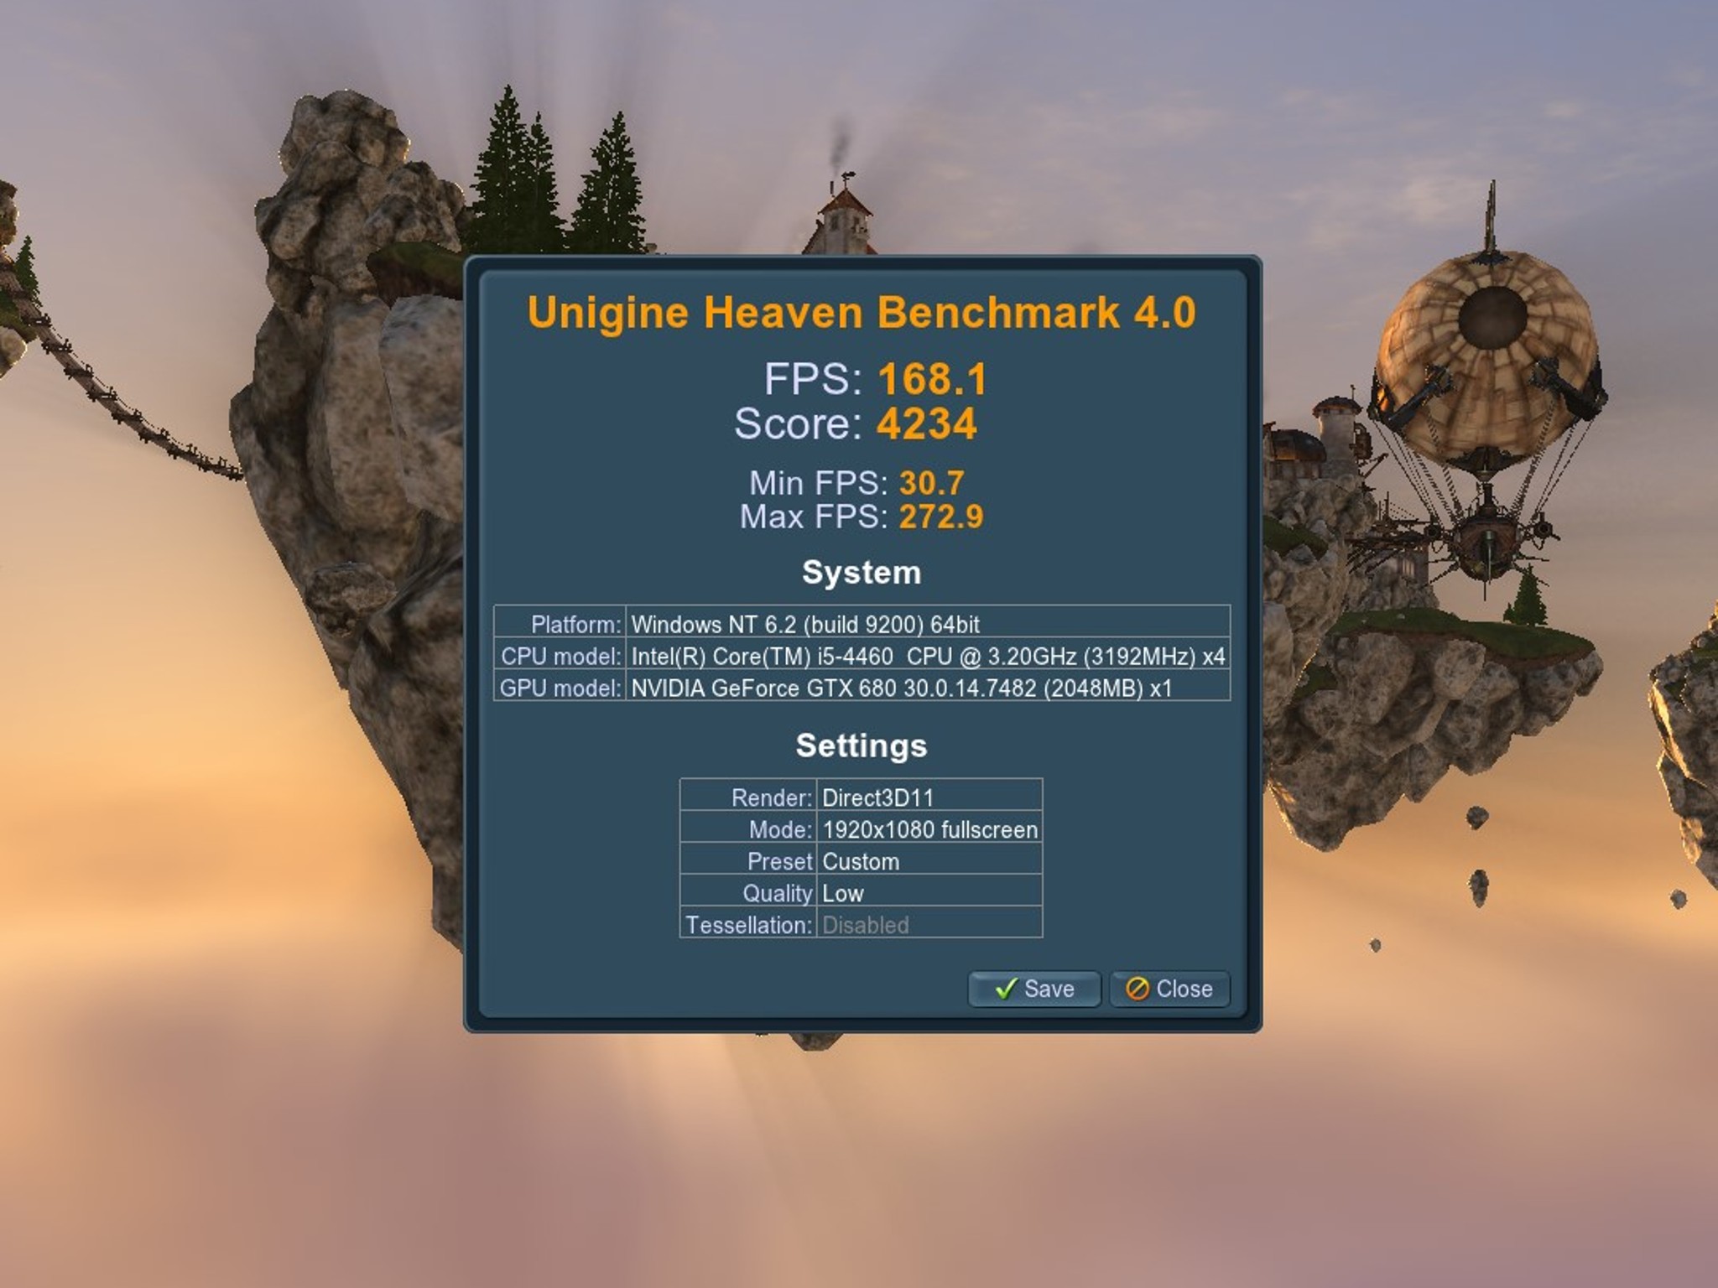Select the Platform Windows NT 6.2 cell
1718x1288 pixels.
pos(928,622)
